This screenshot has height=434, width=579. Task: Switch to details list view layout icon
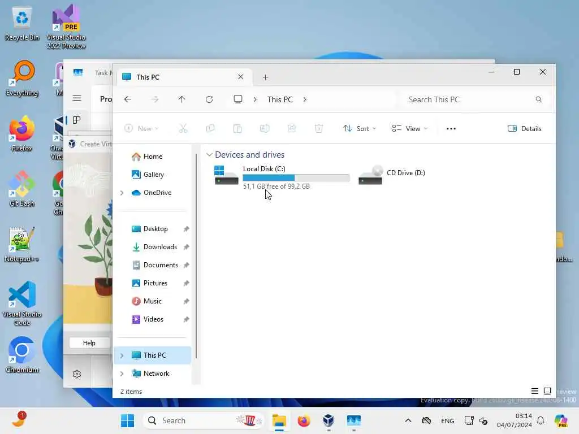click(534, 391)
